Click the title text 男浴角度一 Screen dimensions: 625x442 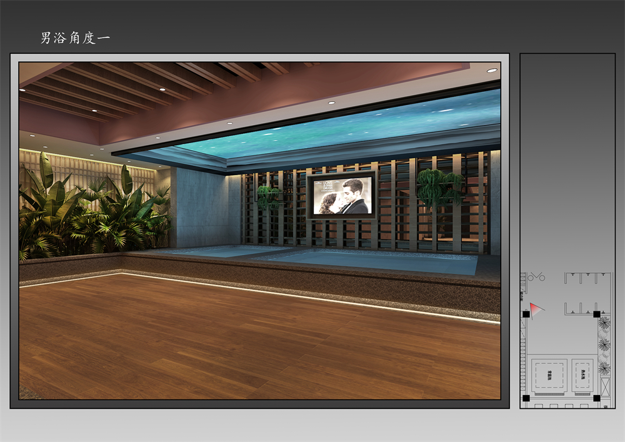(x=75, y=38)
